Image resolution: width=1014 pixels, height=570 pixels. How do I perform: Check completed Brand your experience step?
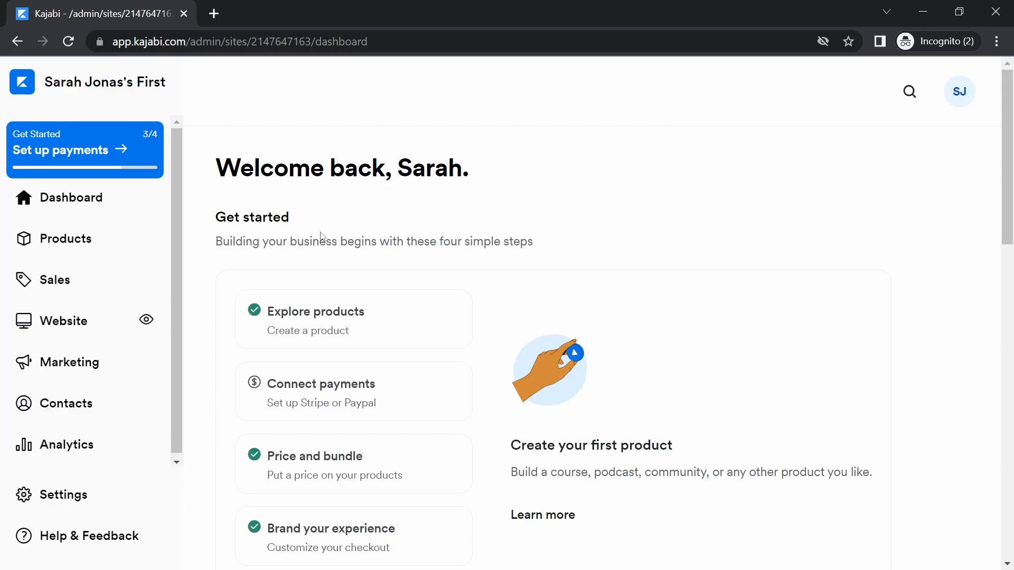[254, 527]
